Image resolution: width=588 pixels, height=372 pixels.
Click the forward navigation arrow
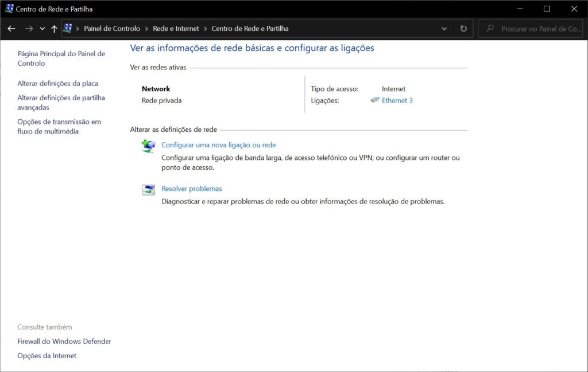(29, 29)
